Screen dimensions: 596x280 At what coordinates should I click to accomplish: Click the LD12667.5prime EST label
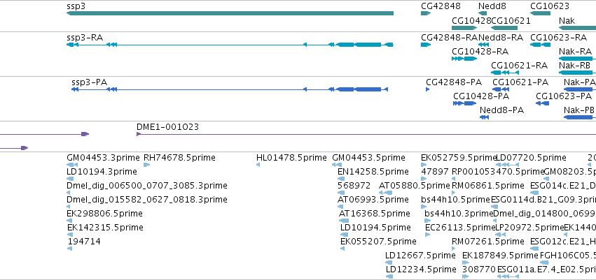(420, 256)
